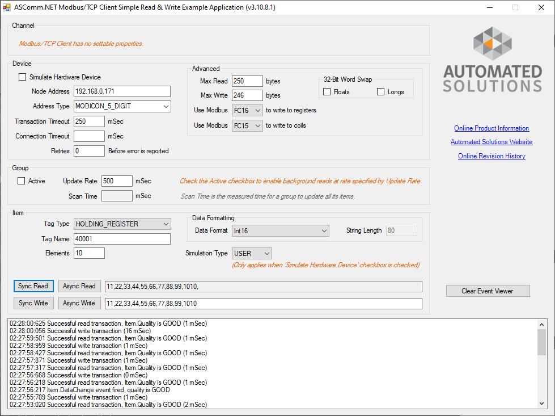Click the ASComm.NET application icon in the title bar

(7, 7)
